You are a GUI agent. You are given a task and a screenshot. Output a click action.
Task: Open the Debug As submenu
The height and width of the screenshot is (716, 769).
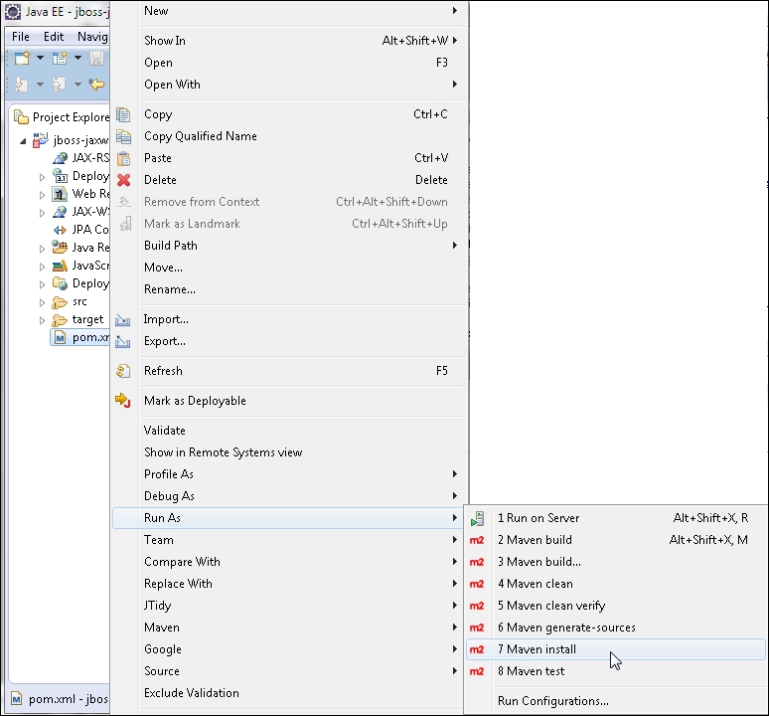point(288,496)
